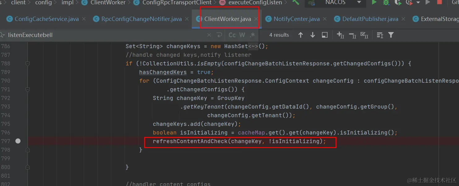Open the search filter options
Viewport: 459px width, 186px height.
coord(391,35)
